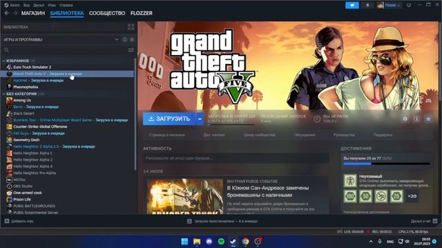Select Geometry Dash in library
Image resolution: width=442 pixels, height=248 pixels.
coord(26,140)
